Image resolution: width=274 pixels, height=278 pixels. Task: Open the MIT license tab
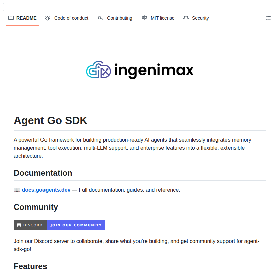click(x=162, y=18)
